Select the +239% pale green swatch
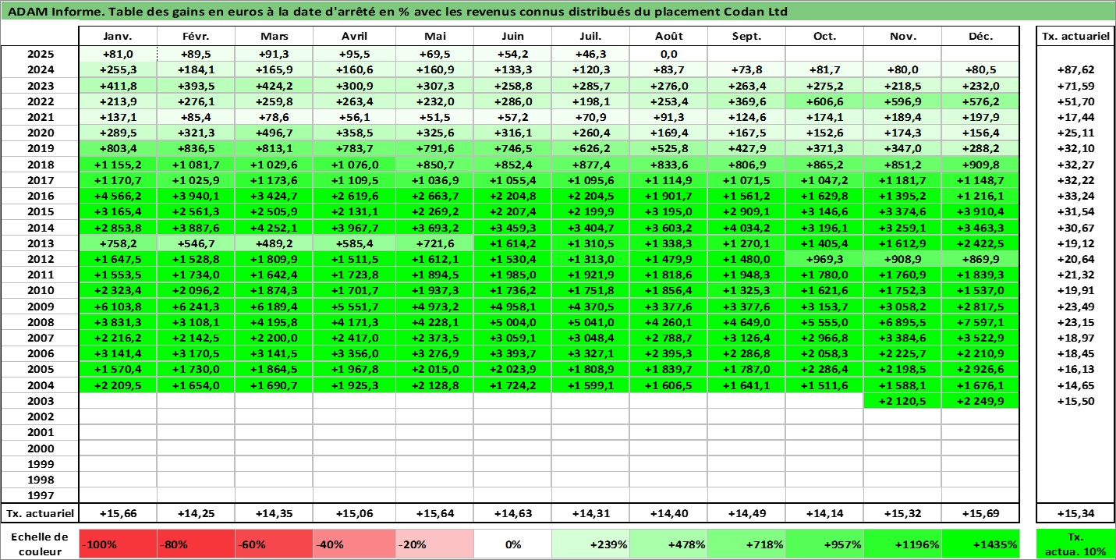This screenshot has height=560, width=1116. (590, 544)
